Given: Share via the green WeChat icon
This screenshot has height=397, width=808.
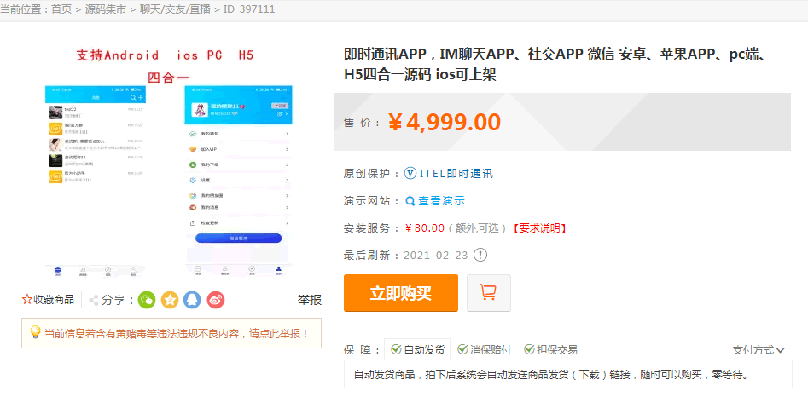Looking at the screenshot, I should click(x=147, y=300).
